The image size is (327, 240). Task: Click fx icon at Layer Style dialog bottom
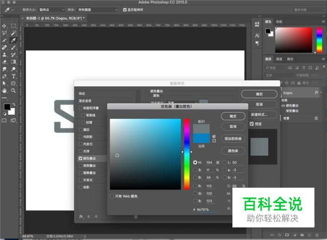[81, 216]
